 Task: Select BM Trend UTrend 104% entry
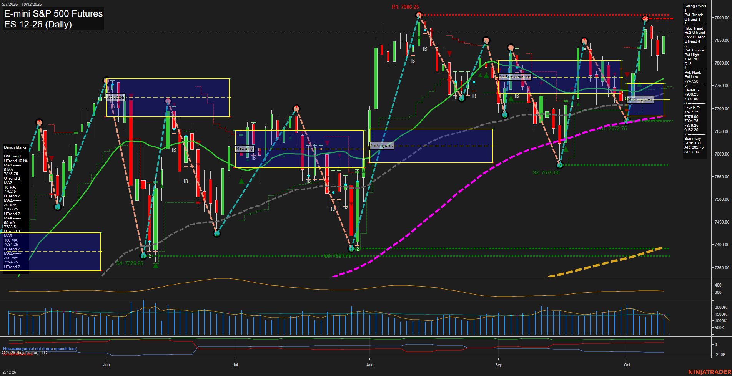(x=16, y=159)
